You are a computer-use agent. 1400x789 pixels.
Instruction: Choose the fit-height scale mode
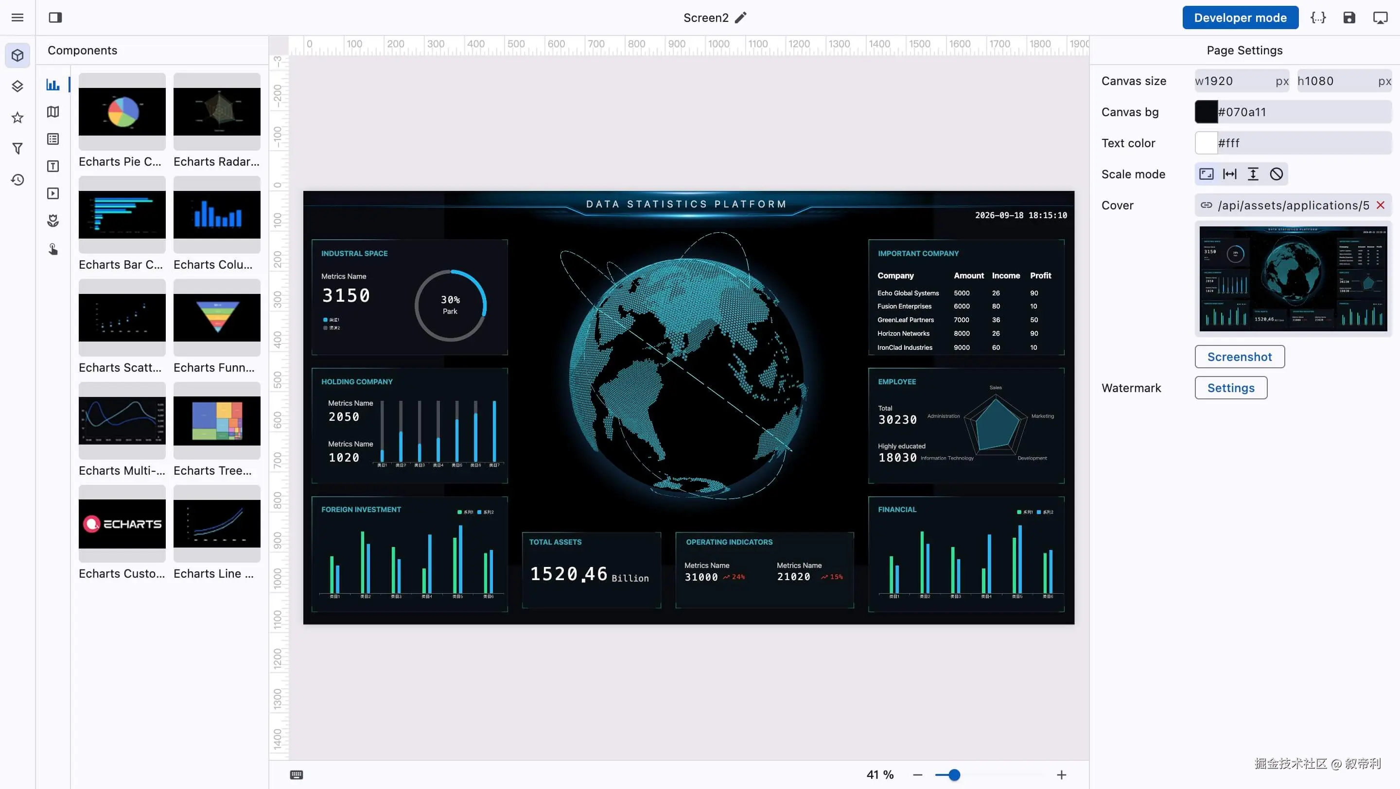click(1253, 174)
